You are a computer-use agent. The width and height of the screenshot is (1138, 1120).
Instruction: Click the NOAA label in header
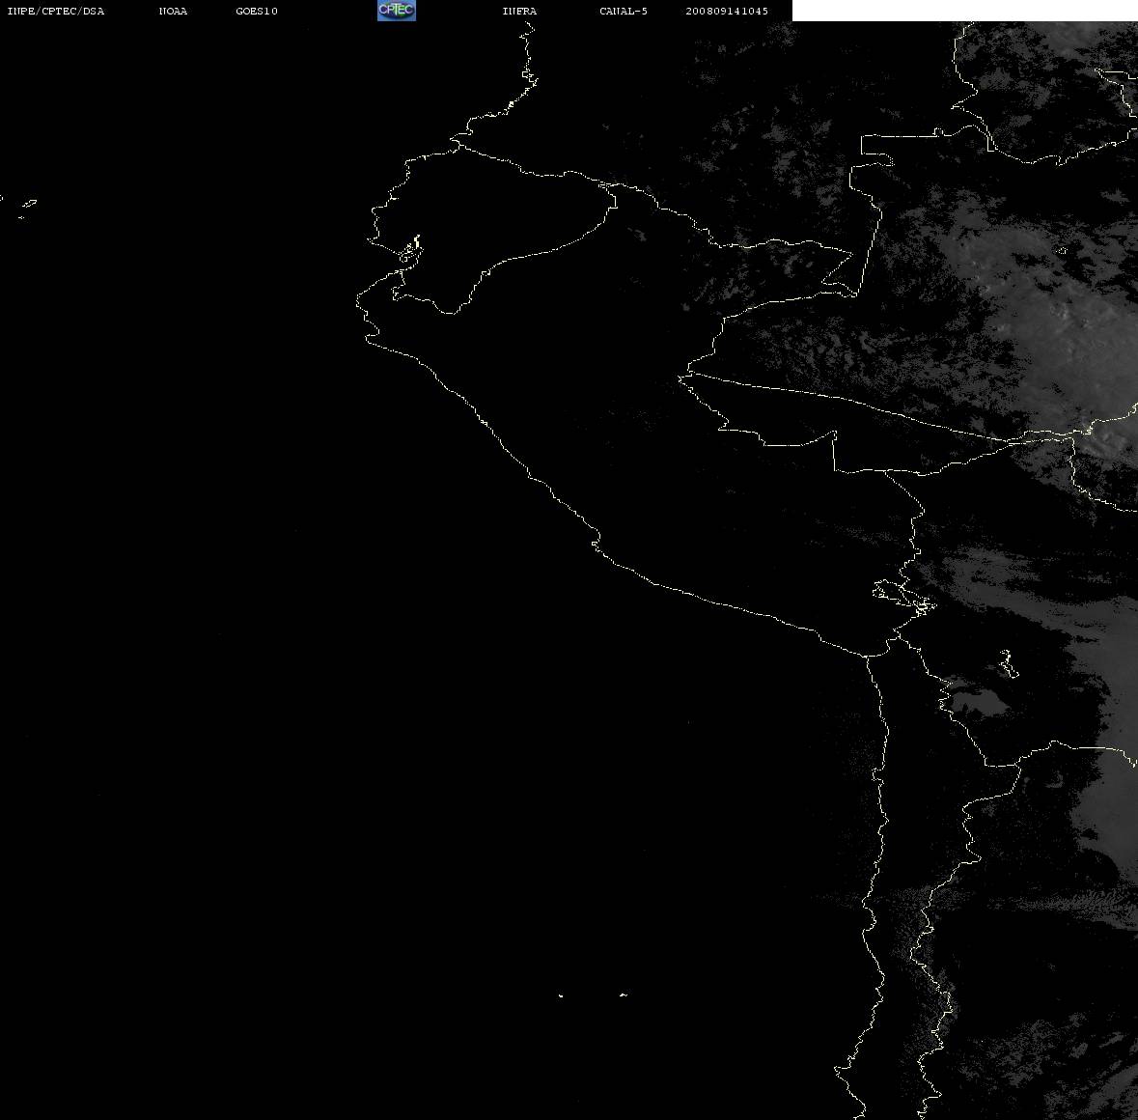click(173, 11)
